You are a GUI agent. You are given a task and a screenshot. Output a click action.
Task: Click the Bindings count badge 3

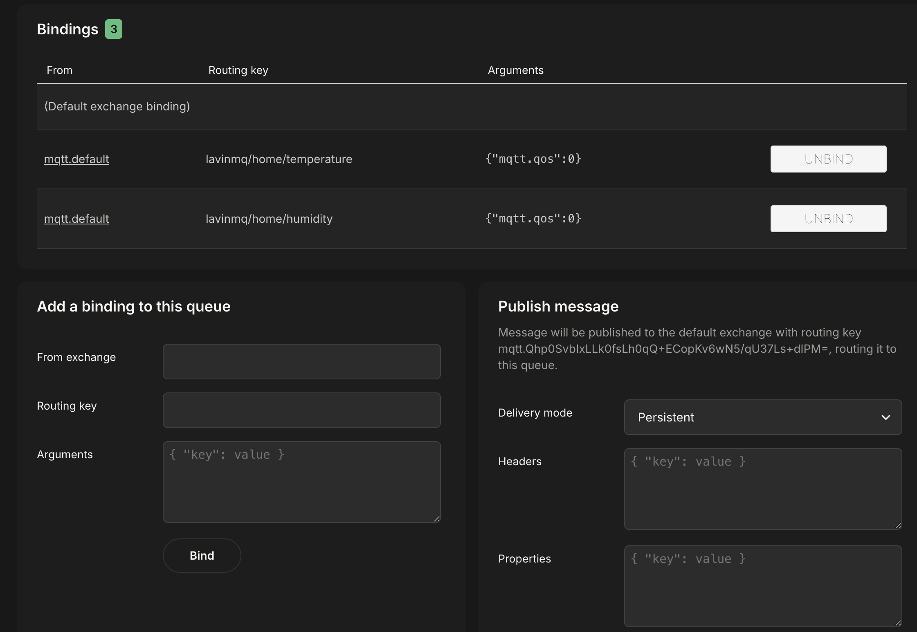tap(114, 29)
